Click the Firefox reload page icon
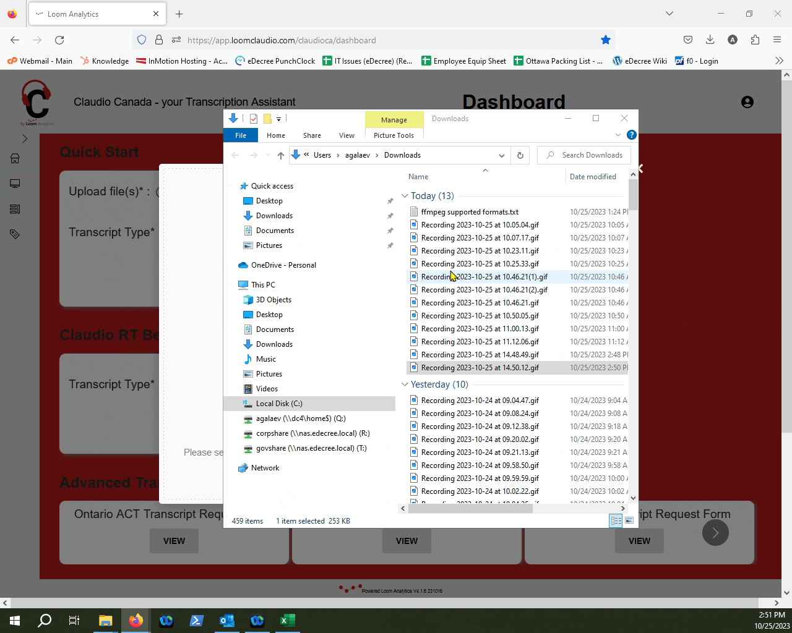The width and height of the screenshot is (792, 633). pos(59,40)
